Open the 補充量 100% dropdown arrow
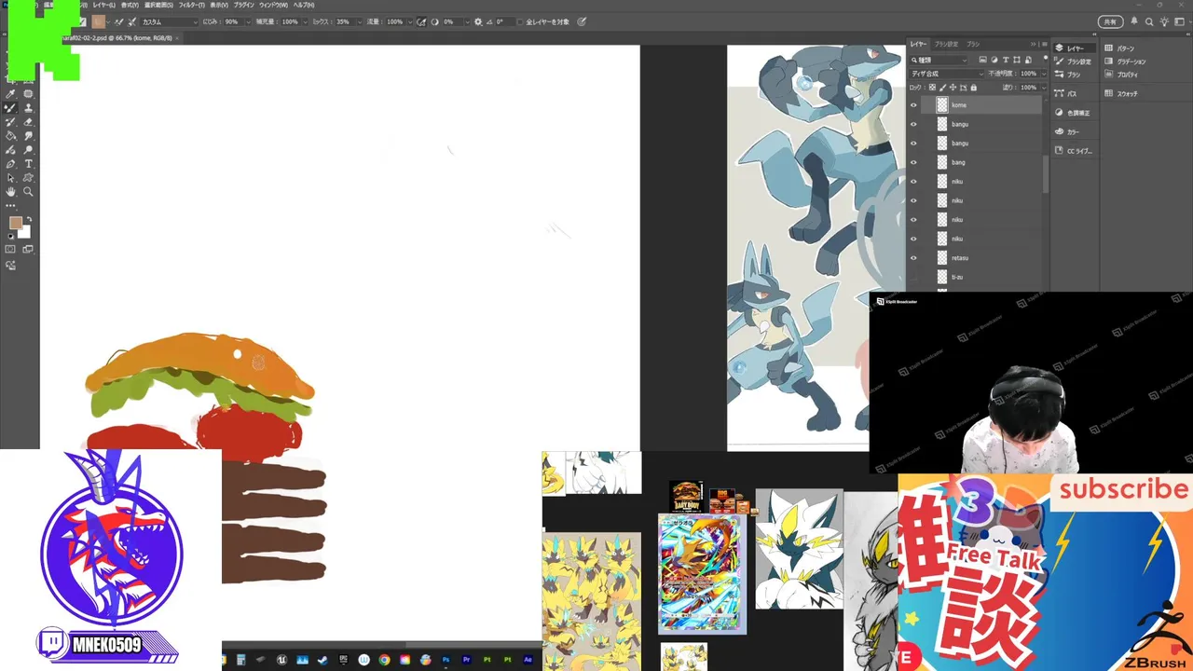 coord(305,21)
